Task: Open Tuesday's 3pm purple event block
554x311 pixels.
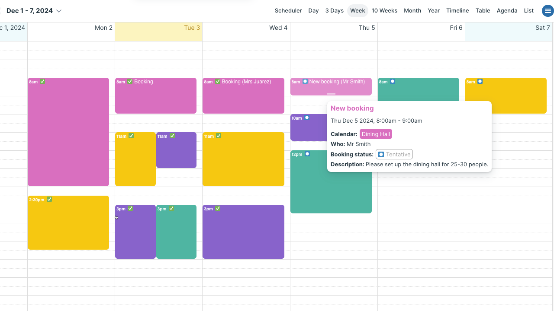Action: click(135, 232)
